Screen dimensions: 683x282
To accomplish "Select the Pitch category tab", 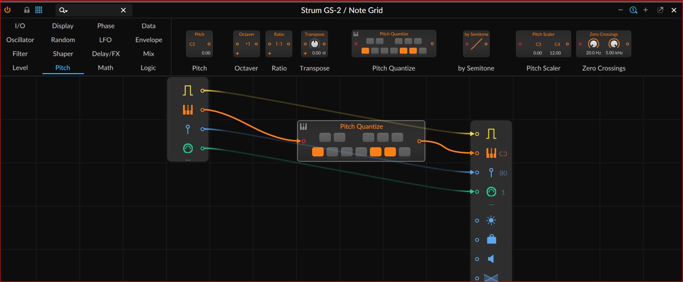I will 63,68.
